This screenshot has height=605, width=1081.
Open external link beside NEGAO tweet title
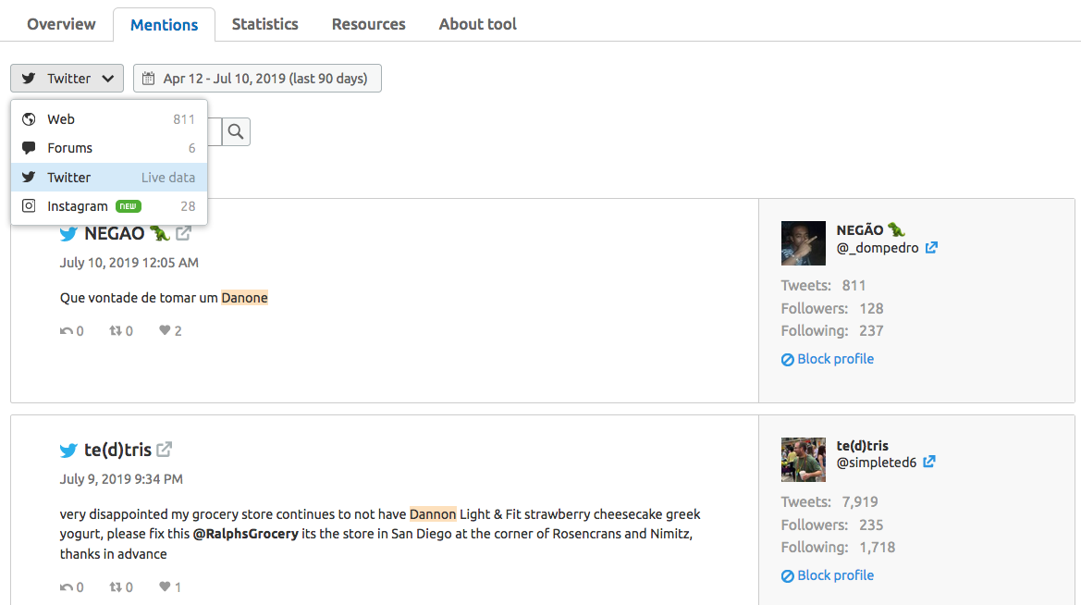[184, 233]
